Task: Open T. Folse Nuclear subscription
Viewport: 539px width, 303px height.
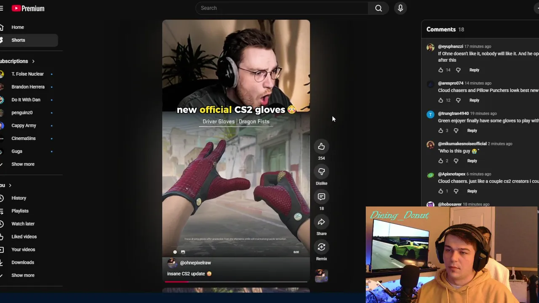Action: 27,74
